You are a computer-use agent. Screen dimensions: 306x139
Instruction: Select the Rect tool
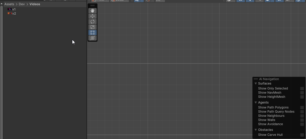click(x=93, y=33)
